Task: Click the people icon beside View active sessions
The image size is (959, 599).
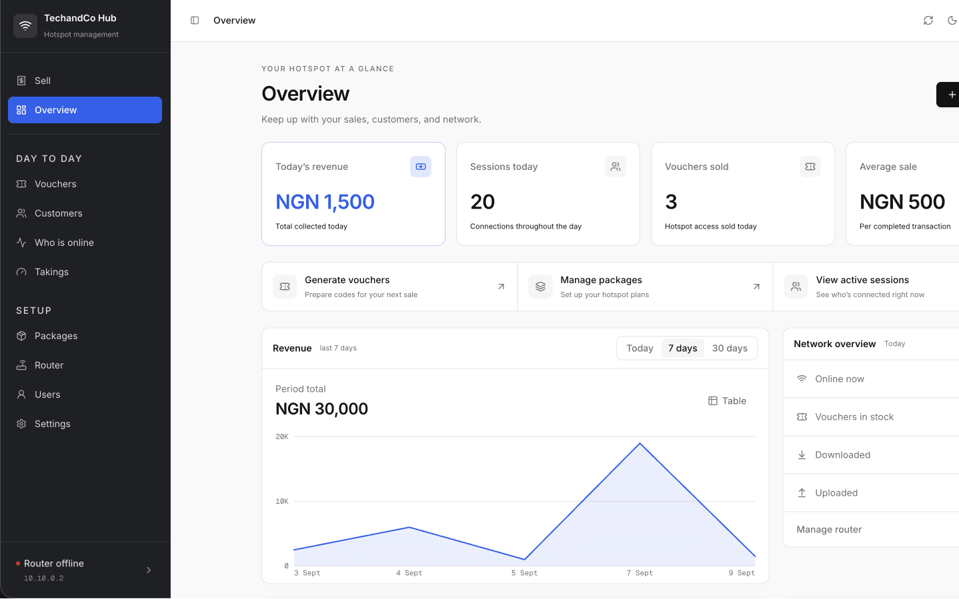Action: [x=796, y=287]
